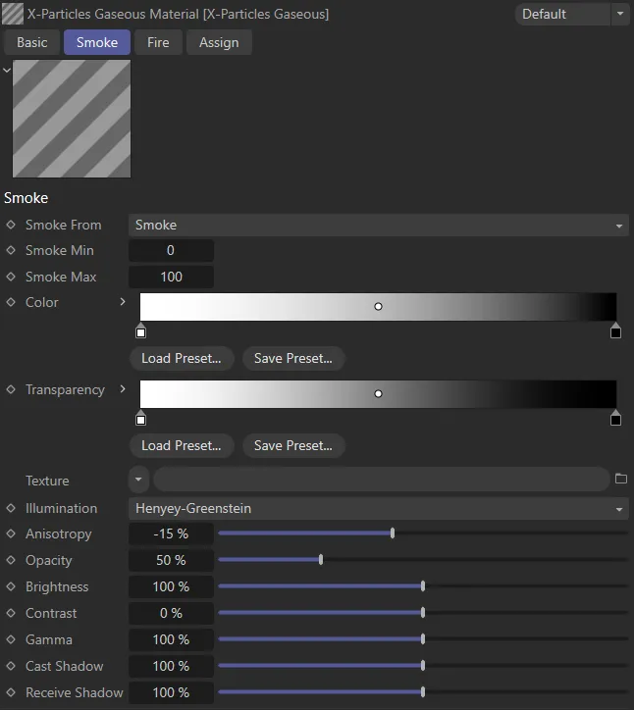Toggle keyframe diamond for Contrast

tap(11, 613)
